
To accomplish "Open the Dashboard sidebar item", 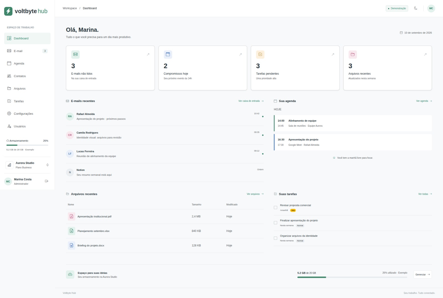I will (x=27, y=38).
